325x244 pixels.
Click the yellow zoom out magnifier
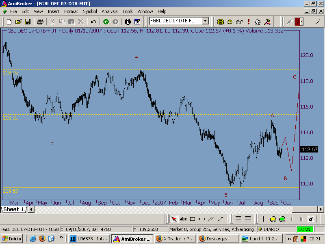point(273,219)
